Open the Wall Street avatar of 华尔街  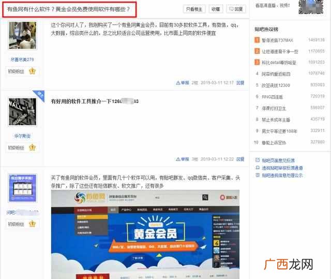point(23,112)
